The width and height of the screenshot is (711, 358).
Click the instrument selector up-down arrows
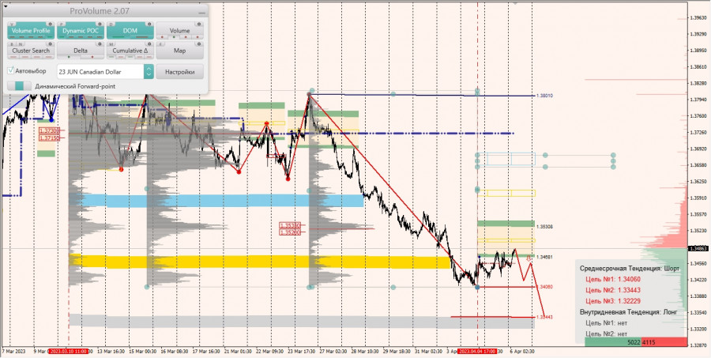(x=149, y=72)
